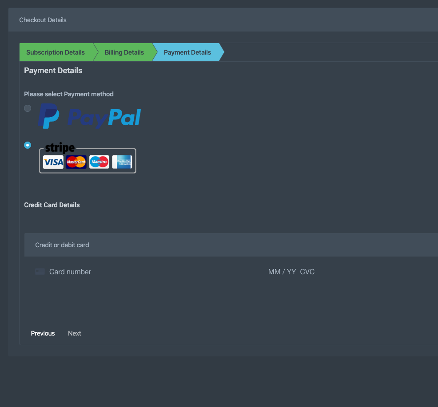Open the Billing Details step tab
Screen dimensions: 438x407
[124, 52]
